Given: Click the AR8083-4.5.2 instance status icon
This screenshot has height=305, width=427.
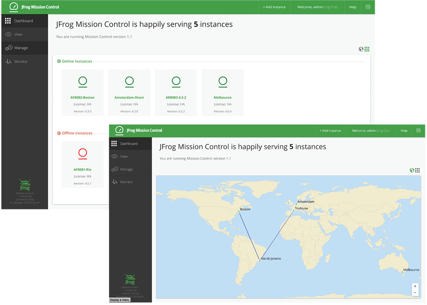Looking at the screenshot, I should point(176,81).
